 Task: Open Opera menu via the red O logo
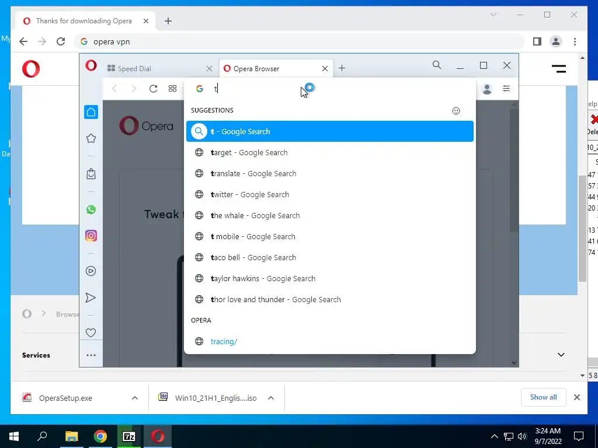(91, 65)
